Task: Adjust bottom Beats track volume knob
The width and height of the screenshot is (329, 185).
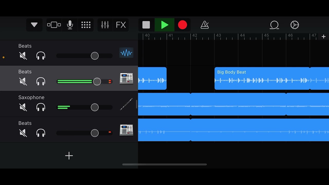Action: tap(95, 133)
